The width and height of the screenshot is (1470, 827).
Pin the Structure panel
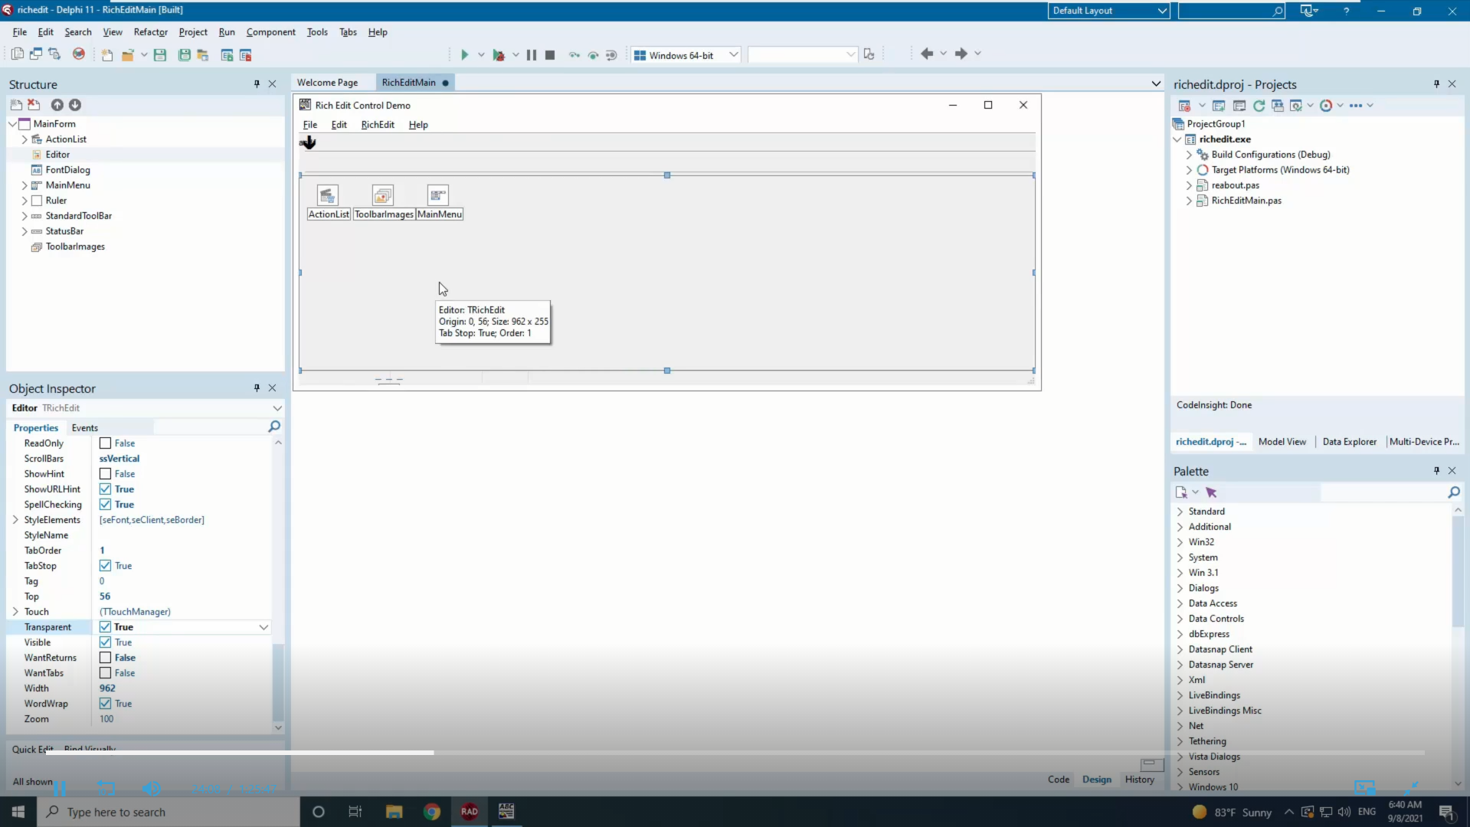click(x=257, y=84)
